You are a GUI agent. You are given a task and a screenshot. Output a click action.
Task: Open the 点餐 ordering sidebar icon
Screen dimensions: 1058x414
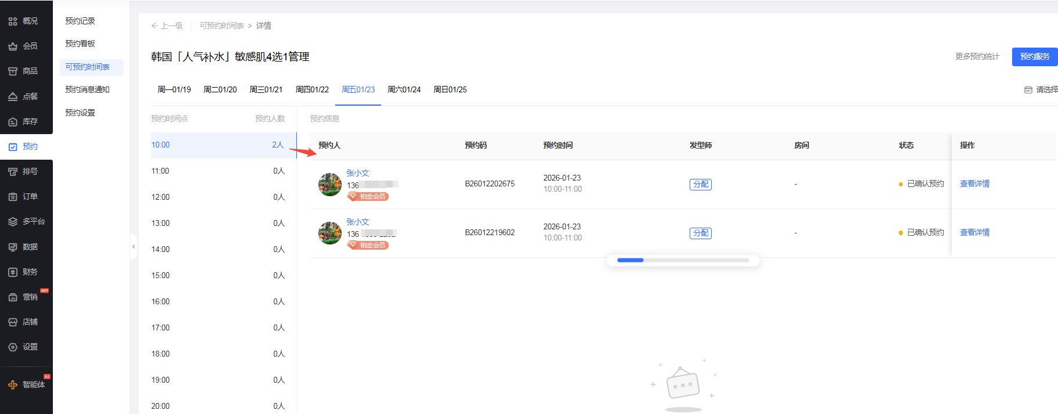[13, 96]
